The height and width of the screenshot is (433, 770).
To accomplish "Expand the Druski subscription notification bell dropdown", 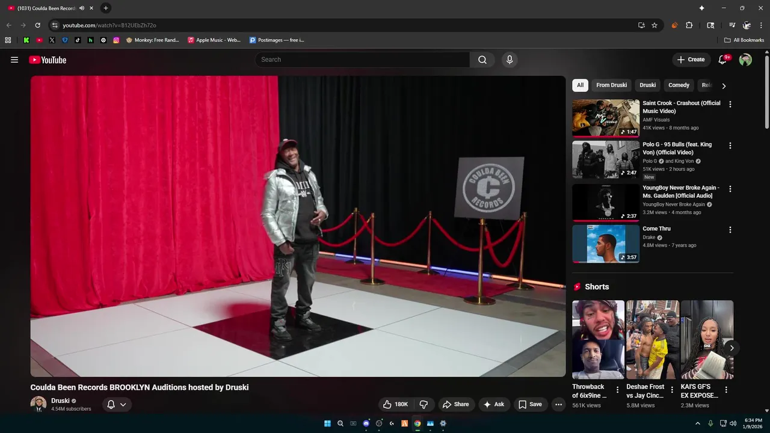I will coord(117,404).
